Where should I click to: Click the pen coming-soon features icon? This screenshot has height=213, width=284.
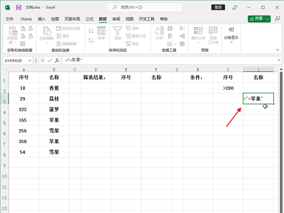[x=235, y=7]
